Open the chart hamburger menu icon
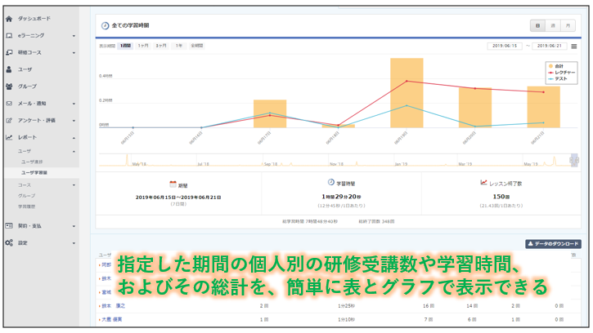This screenshot has width=593, height=333. [x=574, y=47]
